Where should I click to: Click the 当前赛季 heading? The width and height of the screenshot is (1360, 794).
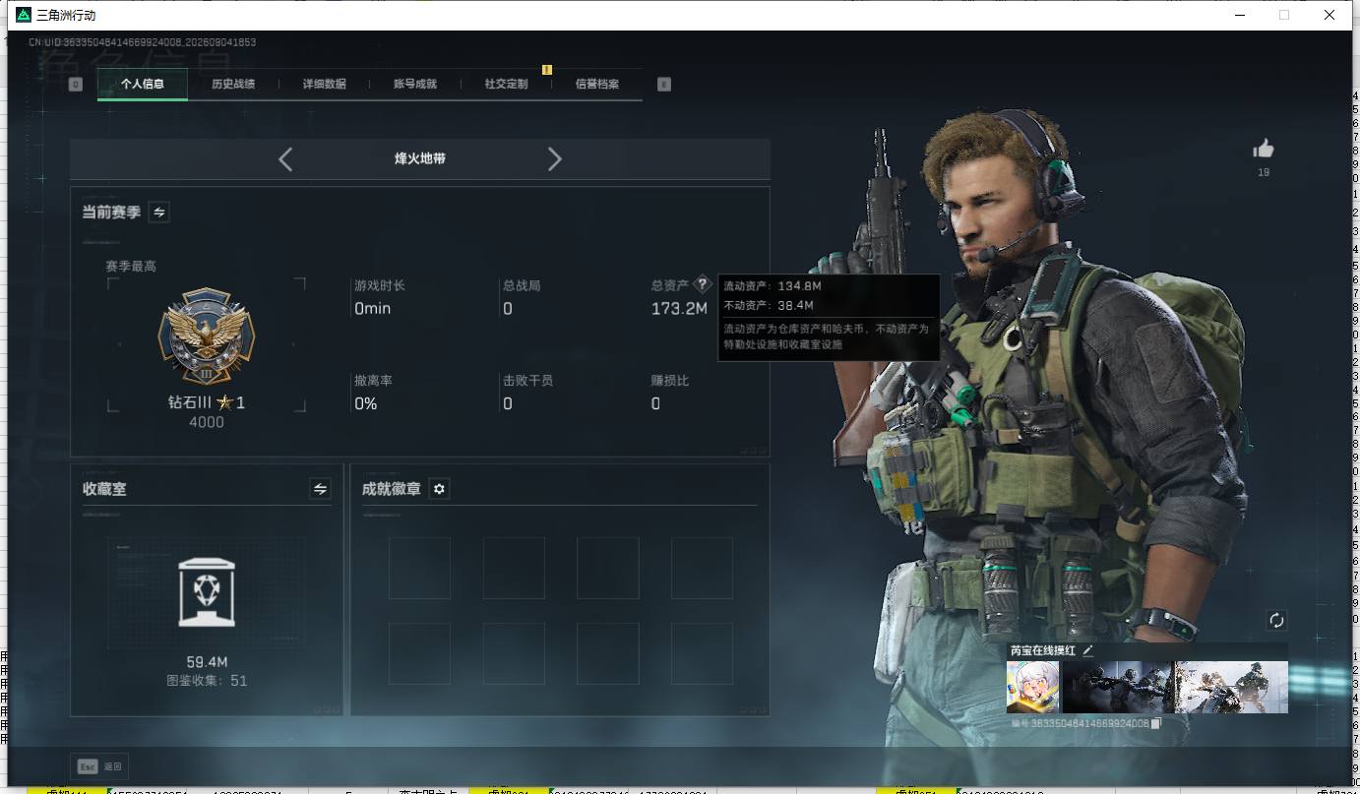(111, 213)
